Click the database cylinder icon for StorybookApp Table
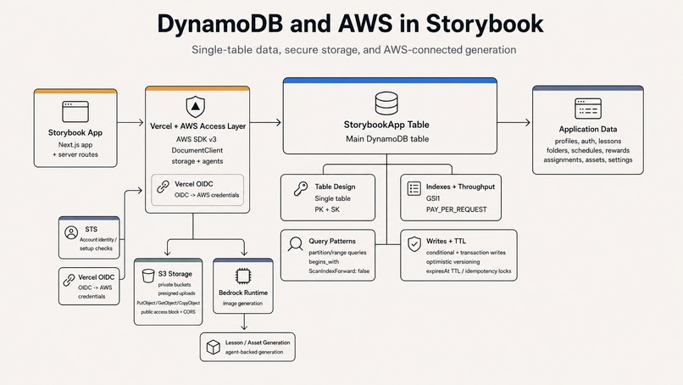683x385 pixels. (x=386, y=103)
